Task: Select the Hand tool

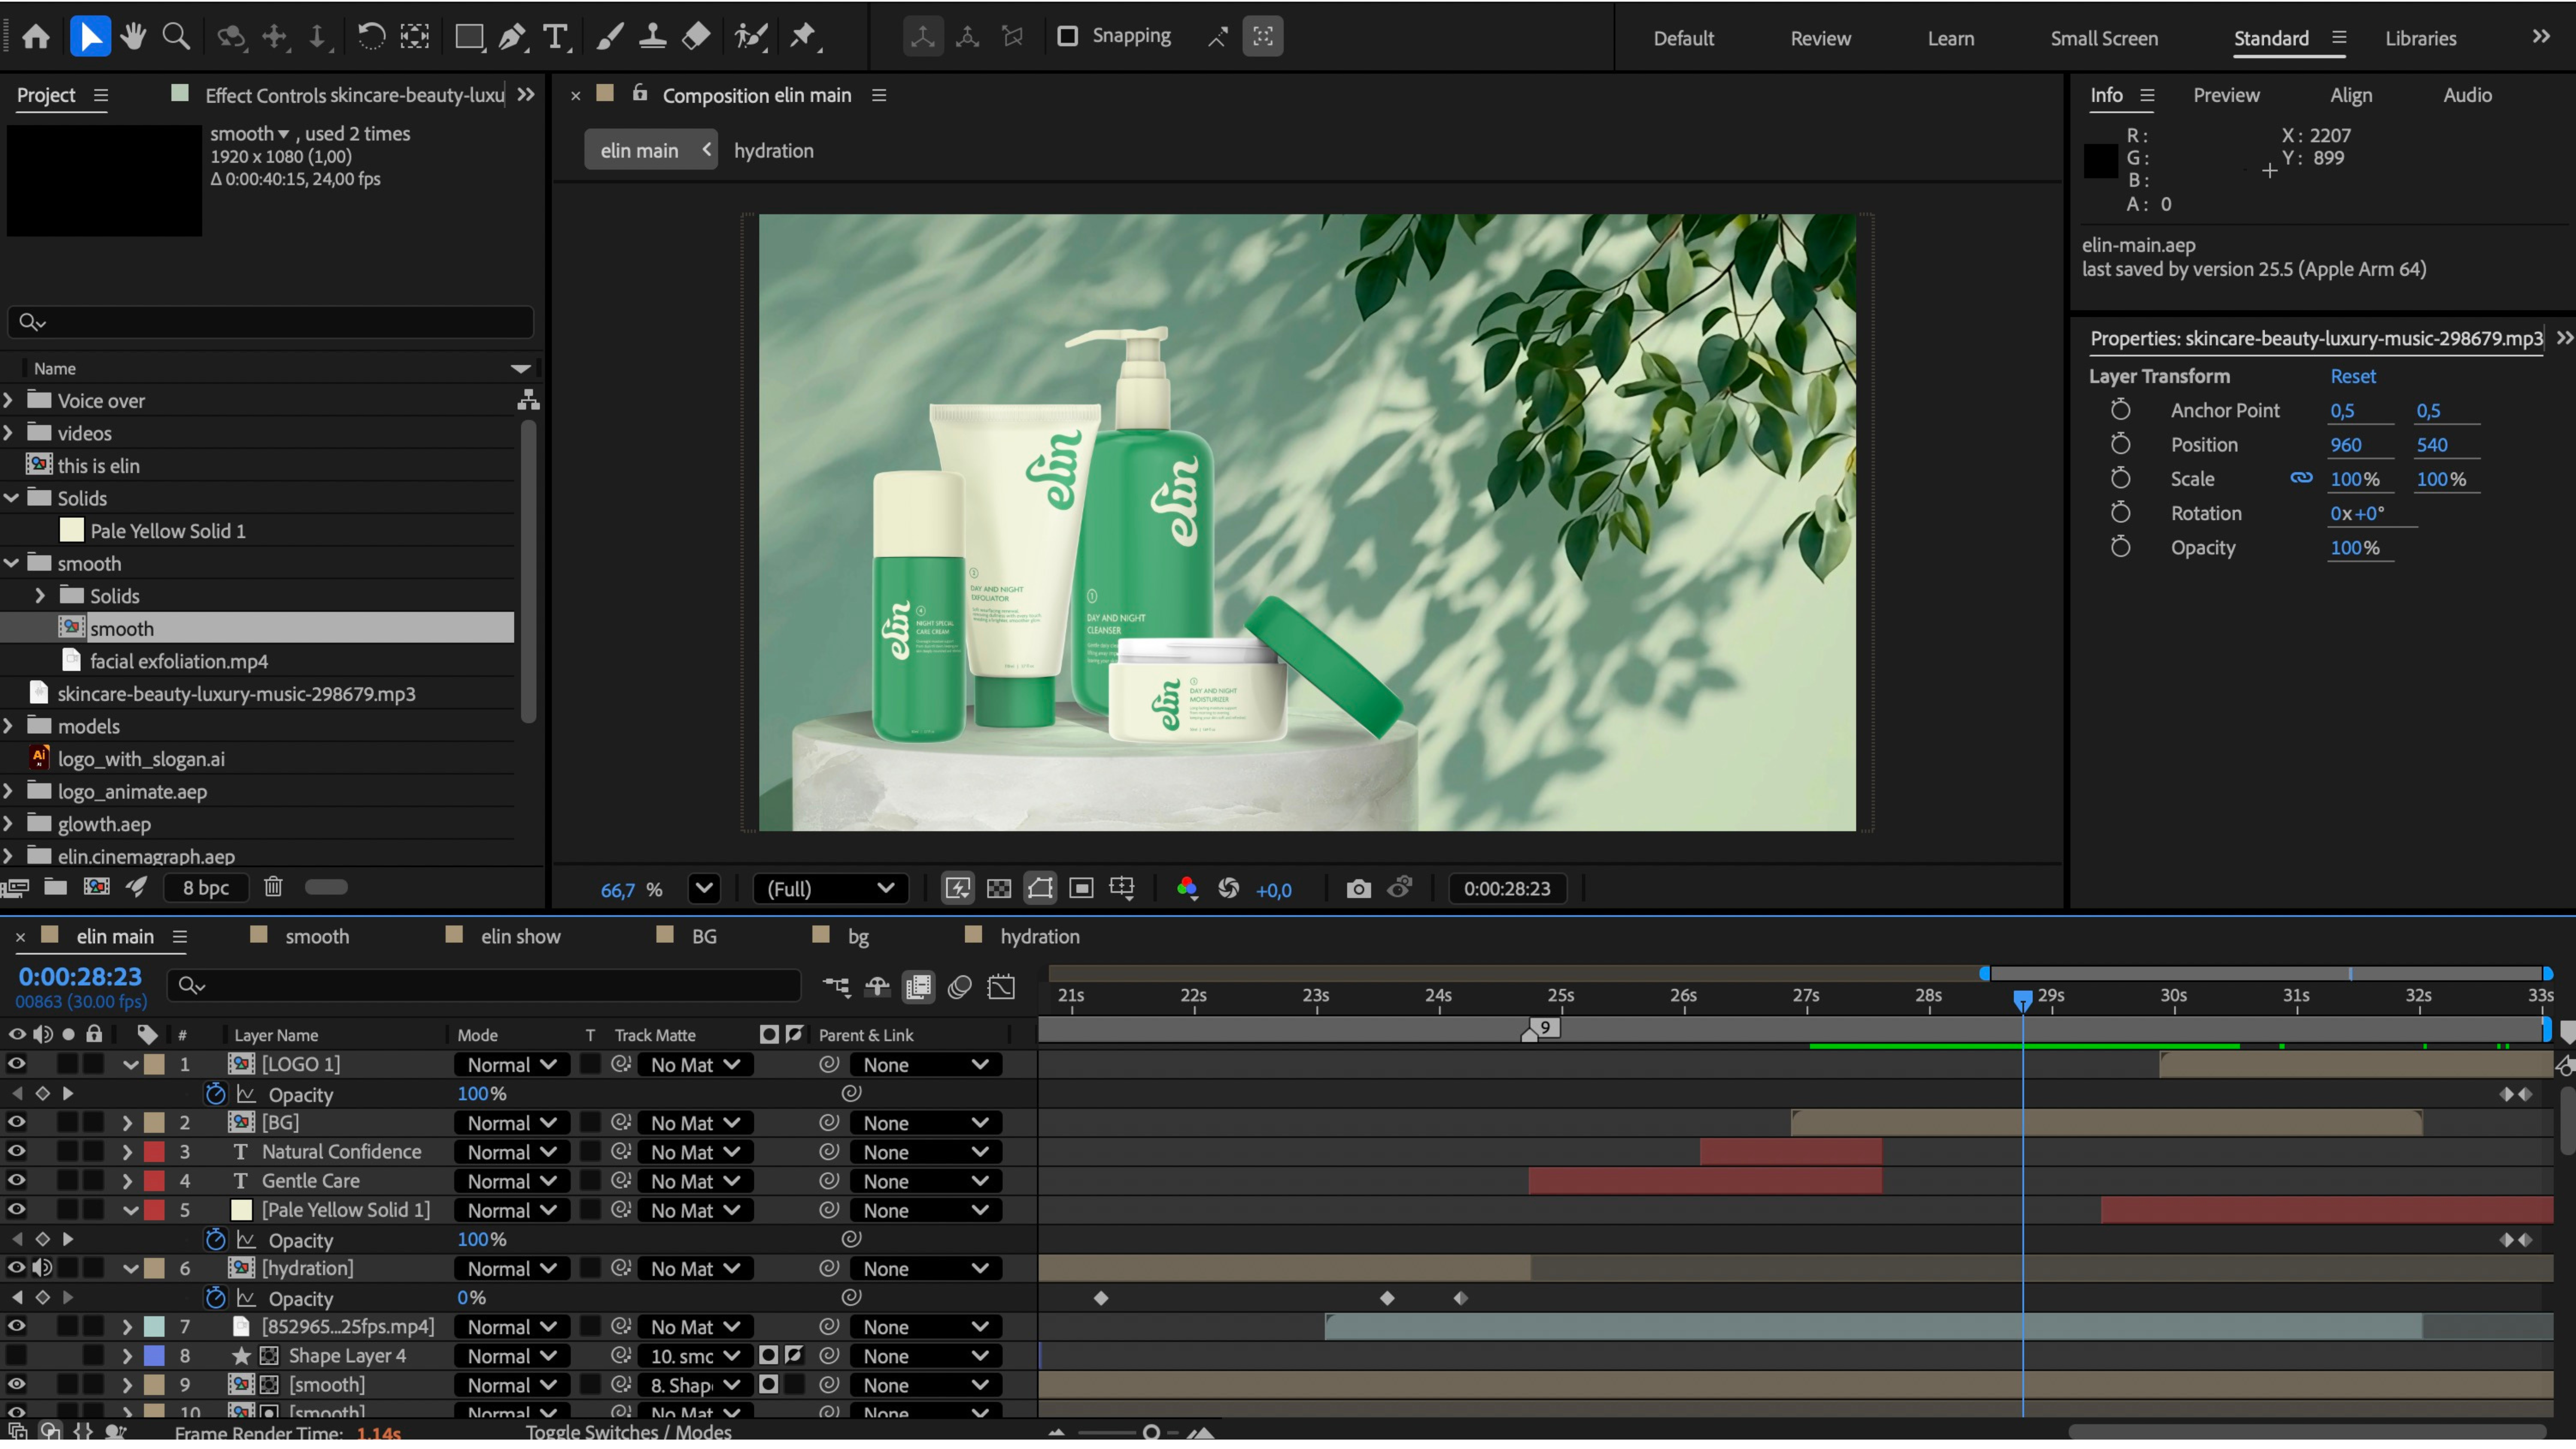Action: [133, 37]
